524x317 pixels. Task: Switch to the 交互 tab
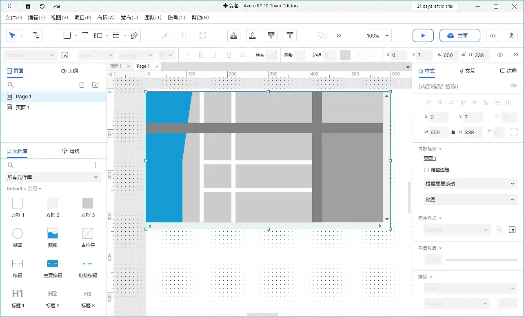click(467, 71)
